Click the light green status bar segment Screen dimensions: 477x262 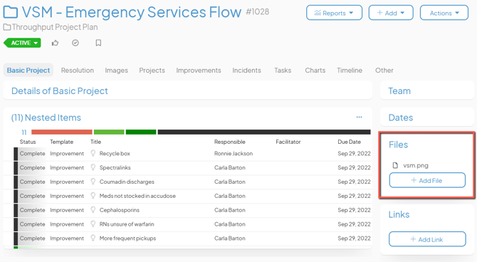109,132
